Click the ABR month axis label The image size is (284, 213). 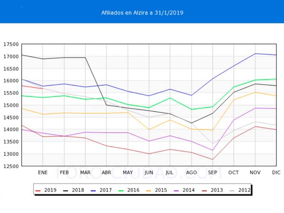[106, 173]
